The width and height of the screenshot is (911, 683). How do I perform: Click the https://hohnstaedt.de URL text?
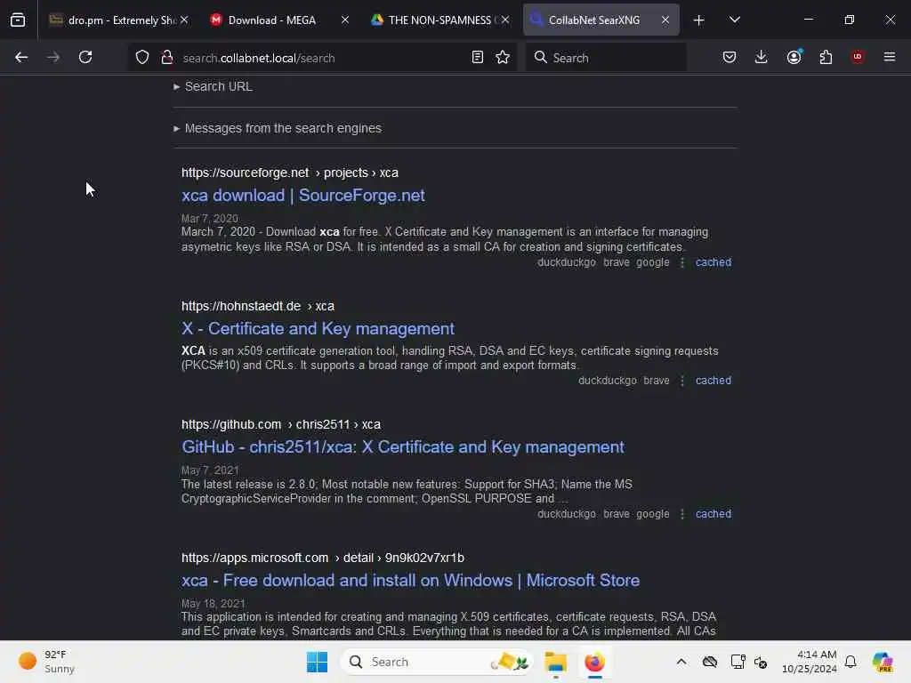[240, 306]
